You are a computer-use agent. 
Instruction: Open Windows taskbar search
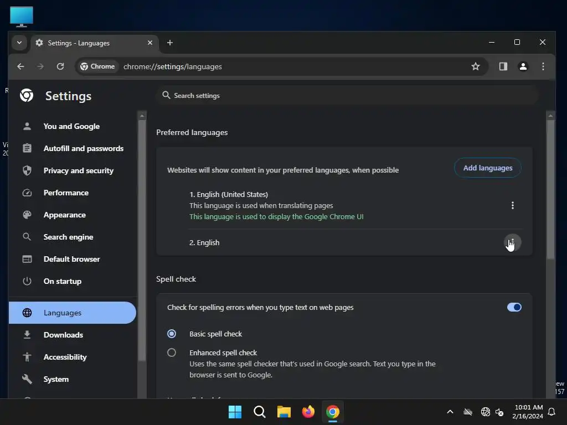pos(259,412)
